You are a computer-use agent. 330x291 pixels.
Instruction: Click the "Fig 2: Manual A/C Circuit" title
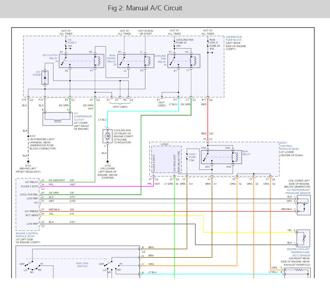pos(145,8)
